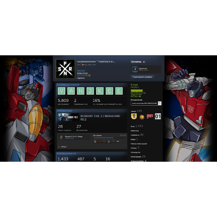Expand the name history arrow beside TradeBack.io
This screenshot has height=217, width=217.
click(x=114, y=62)
